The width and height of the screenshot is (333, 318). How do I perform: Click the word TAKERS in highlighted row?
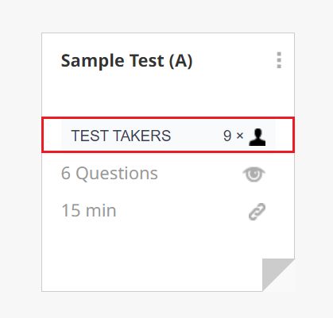click(x=142, y=136)
